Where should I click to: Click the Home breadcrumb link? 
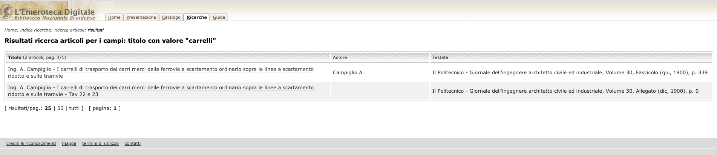(11, 30)
